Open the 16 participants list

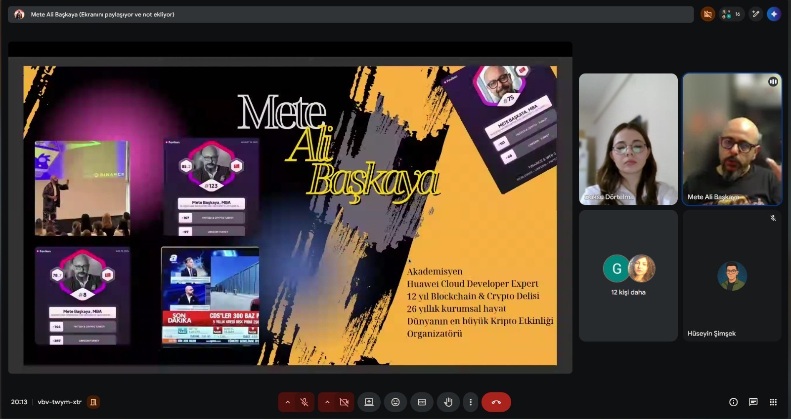point(731,14)
